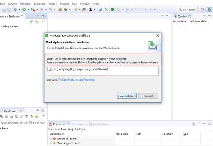Minimize the Package Explorer view
Image resolution: width=213 pixels, height=146 pixels.
[38, 16]
